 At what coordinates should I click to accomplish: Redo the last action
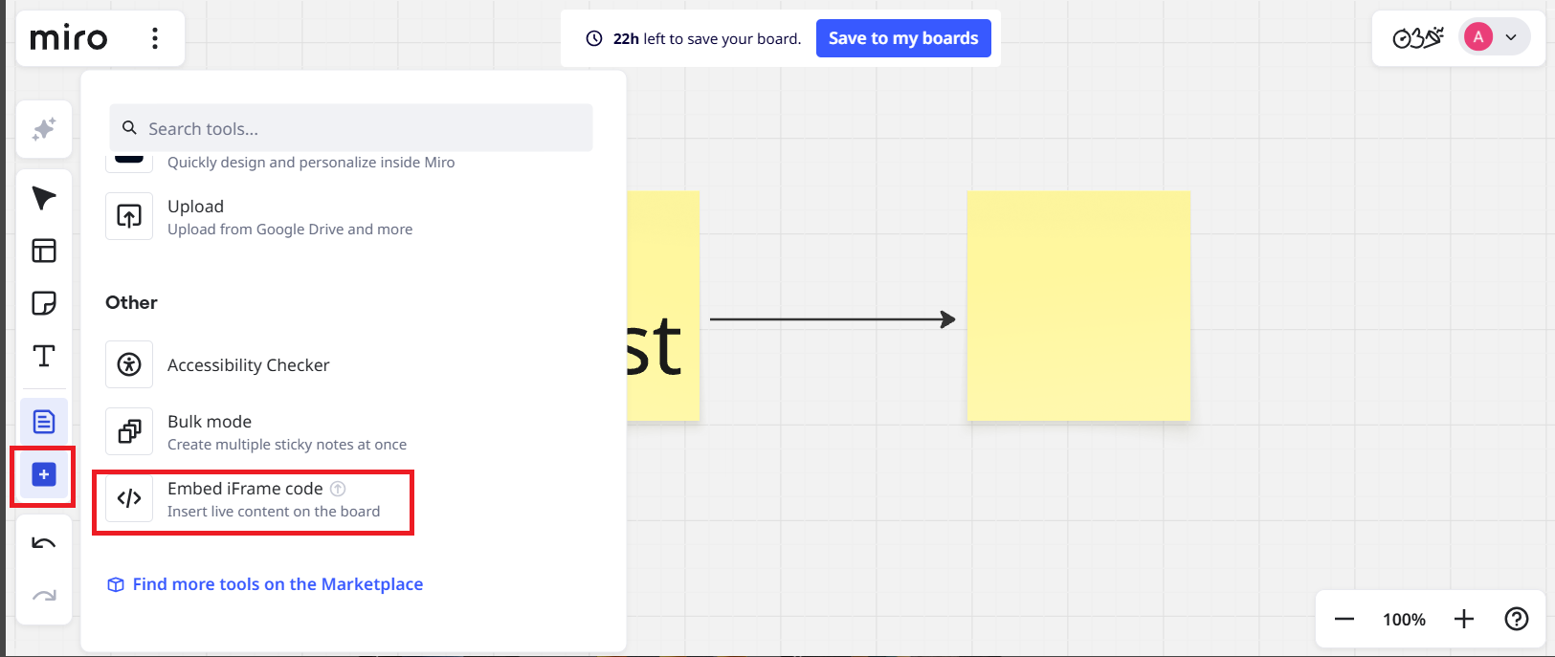44,596
